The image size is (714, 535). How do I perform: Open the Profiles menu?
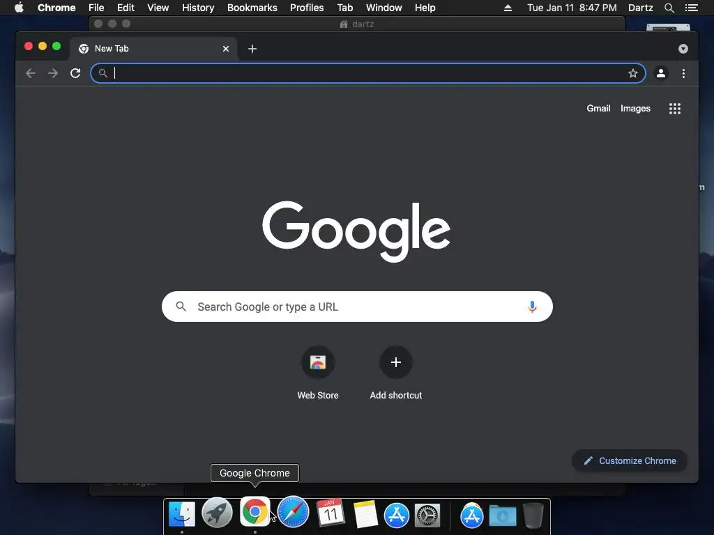[307, 8]
